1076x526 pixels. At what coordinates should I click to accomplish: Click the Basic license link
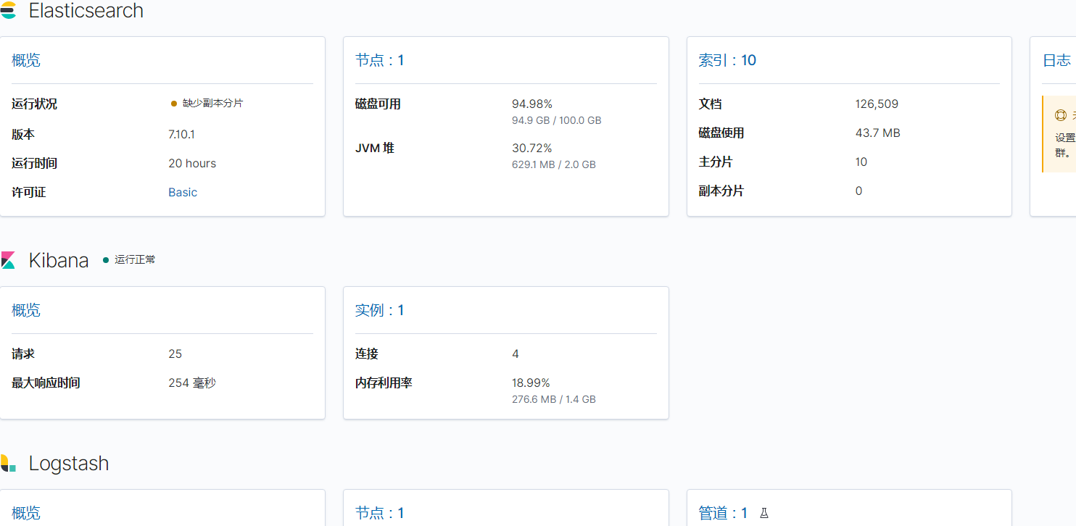click(183, 191)
